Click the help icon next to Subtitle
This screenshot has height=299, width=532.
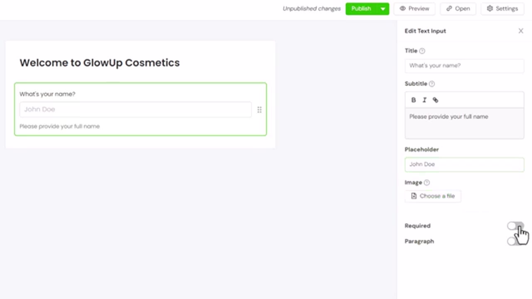click(432, 83)
